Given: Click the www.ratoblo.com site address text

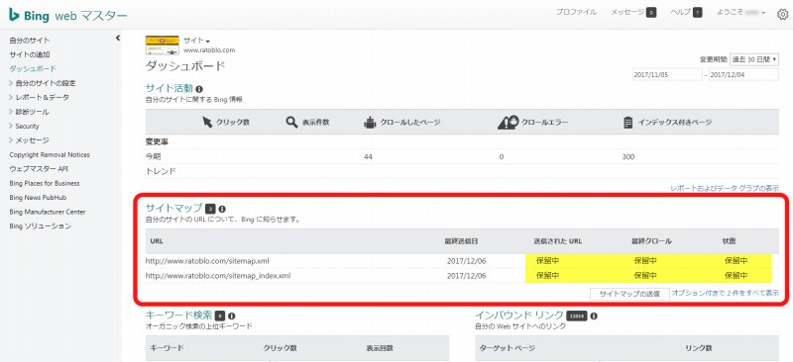Looking at the screenshot, I should tap(209, 50).
